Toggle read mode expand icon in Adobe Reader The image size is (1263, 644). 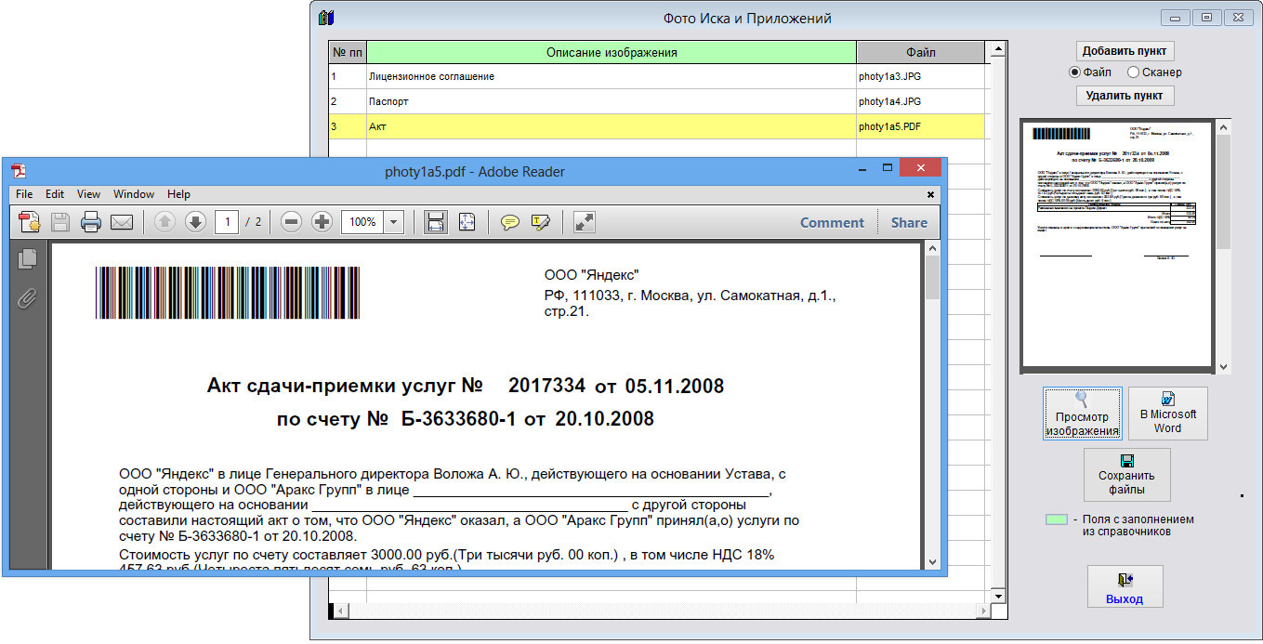tap(584, 222)
